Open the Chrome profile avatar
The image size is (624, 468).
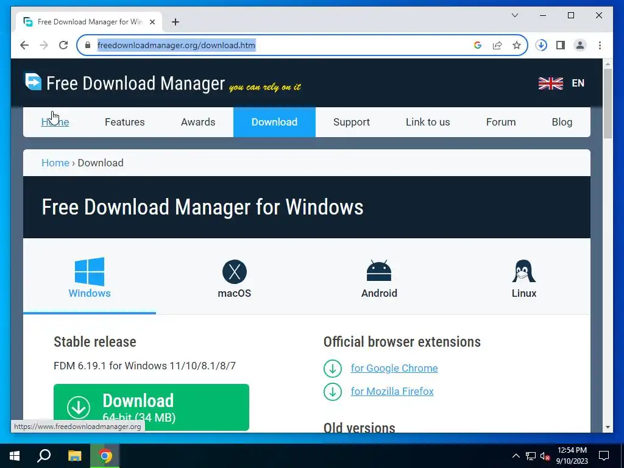click(x=580, y=45)
